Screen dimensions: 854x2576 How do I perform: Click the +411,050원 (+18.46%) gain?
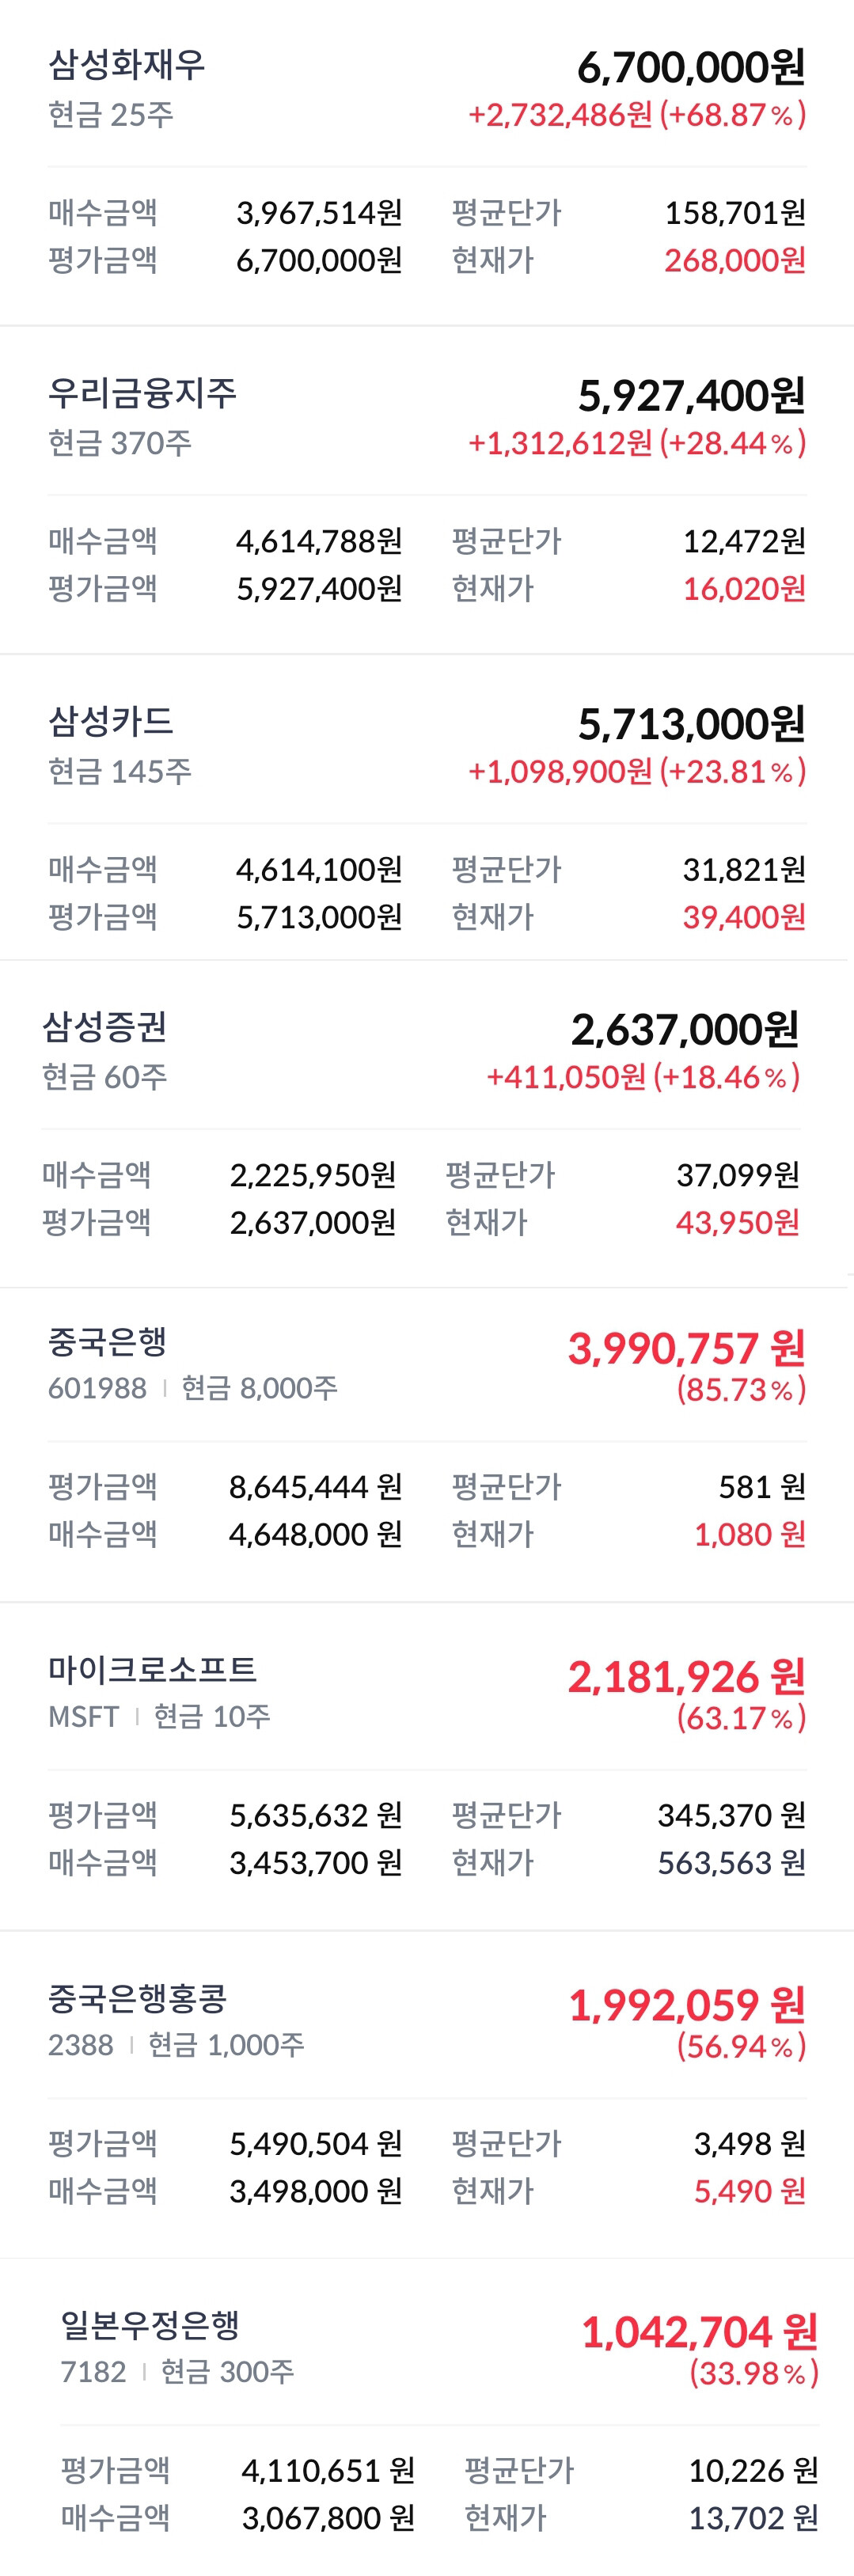(642, 1077)
